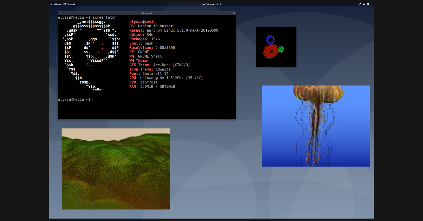The width and height of the screenshot is (423, 221).
Task: Click the "GTK Theme: Arc-Dark" line
Action: click(x=160, y=65)
